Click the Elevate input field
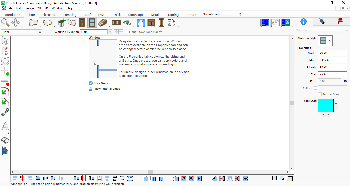Image resolution: width=350 pixels, height=186 pixels. [333, 67]
